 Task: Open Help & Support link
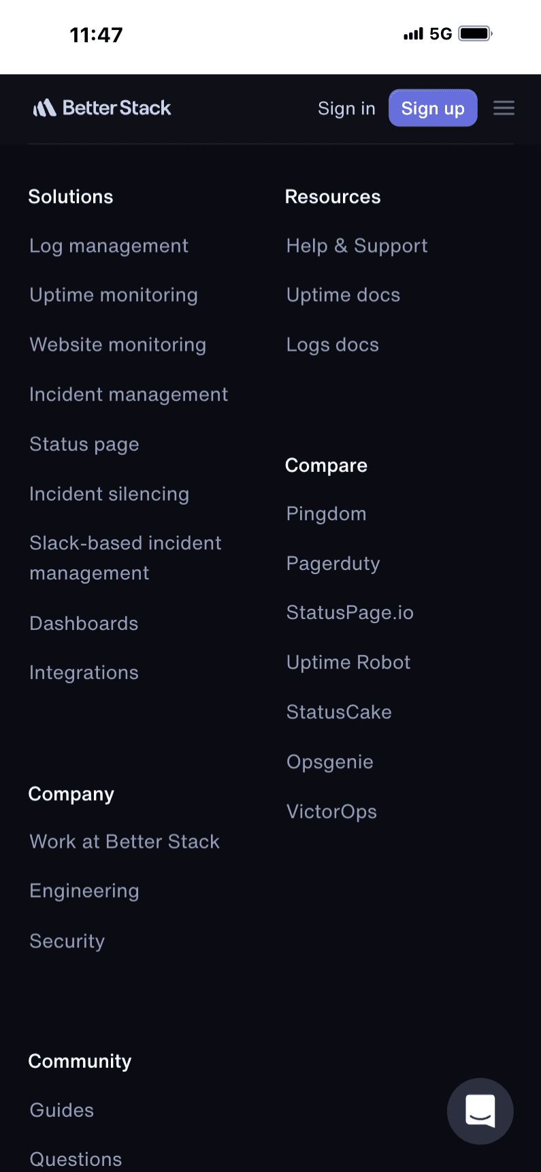(357, 246)
